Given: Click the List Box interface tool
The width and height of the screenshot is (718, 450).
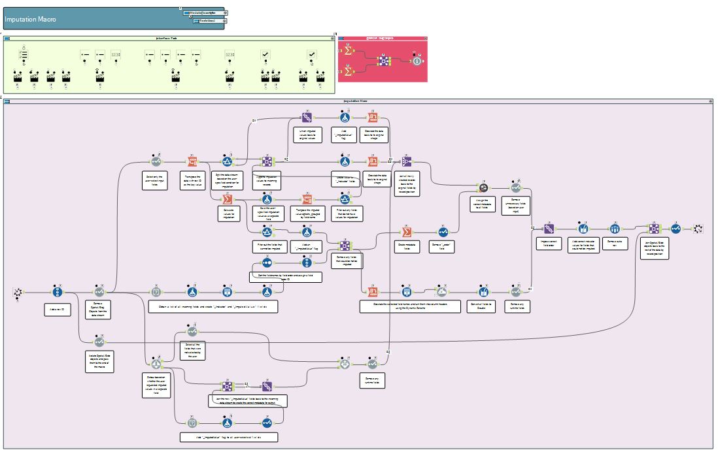Looking at the screenshot, I should point(22,54).
